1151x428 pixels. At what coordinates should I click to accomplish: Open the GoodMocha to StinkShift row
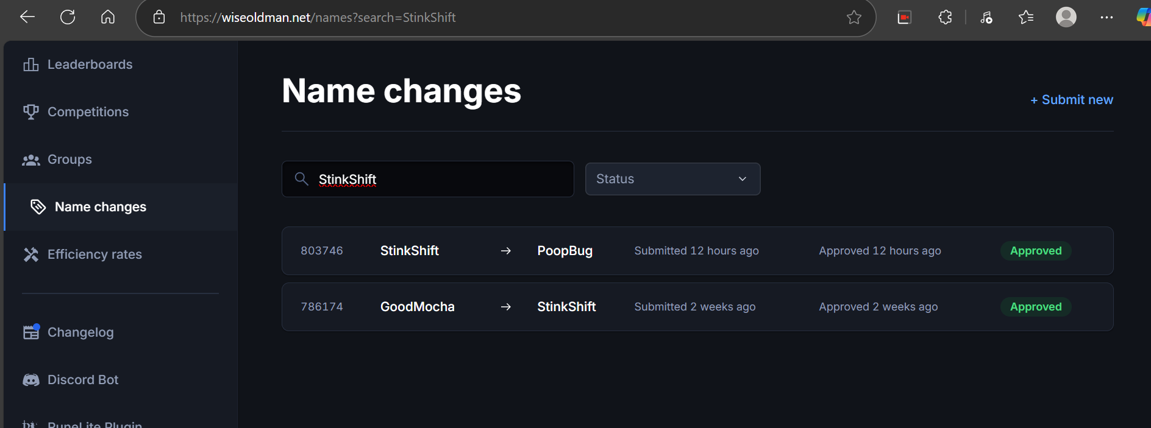(697, 307)
